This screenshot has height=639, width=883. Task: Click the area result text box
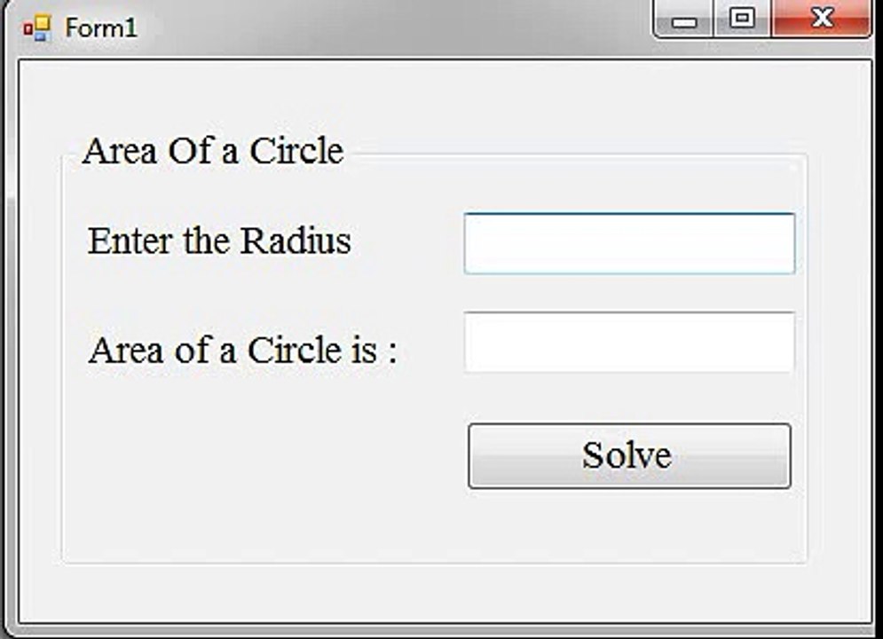pyautogui.click(x=629, y=343)
